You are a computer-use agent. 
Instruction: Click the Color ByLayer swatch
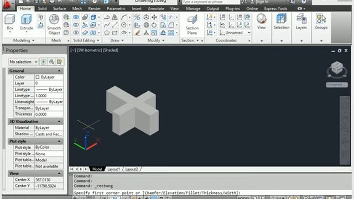tap(38, 77)
